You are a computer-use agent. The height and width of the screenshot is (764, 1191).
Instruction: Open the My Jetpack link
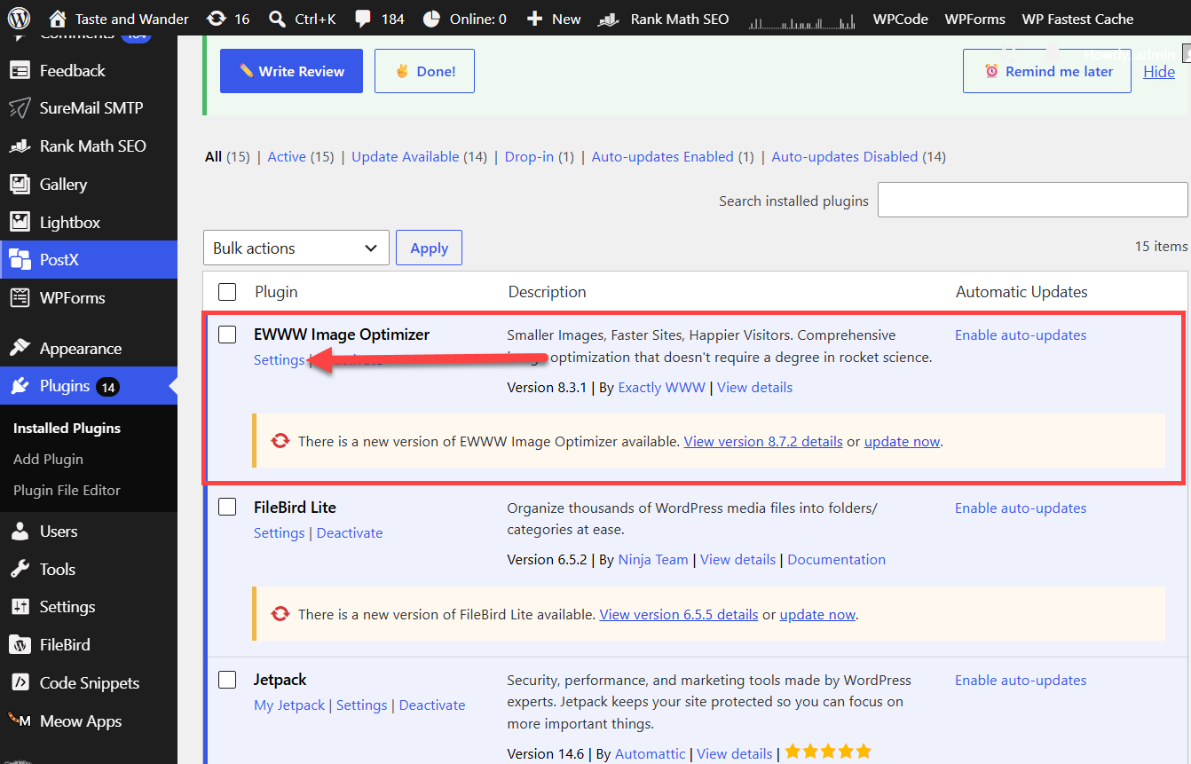coord(289,705)
